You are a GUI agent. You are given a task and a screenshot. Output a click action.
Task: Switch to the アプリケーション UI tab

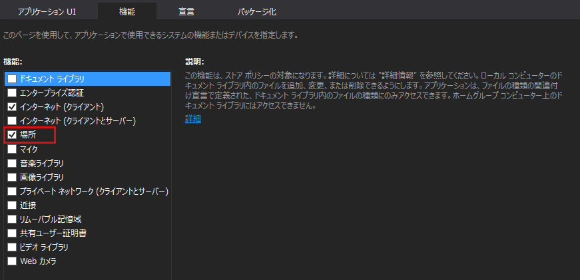tap(47, 11)
